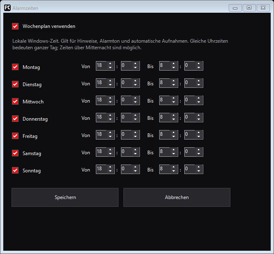The width and height of the screenshot is (274, 254).
Task: Increase Mittwoch Bis hour with up arrow
Action: (x=174, y=98)
